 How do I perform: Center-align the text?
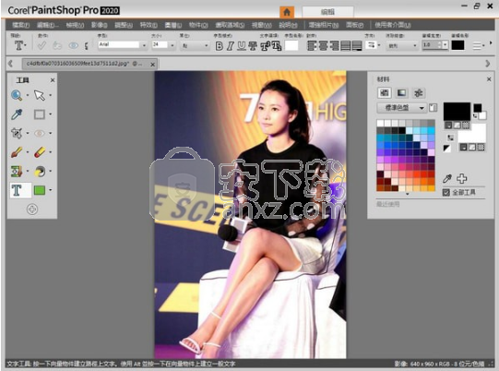(323, 46)
